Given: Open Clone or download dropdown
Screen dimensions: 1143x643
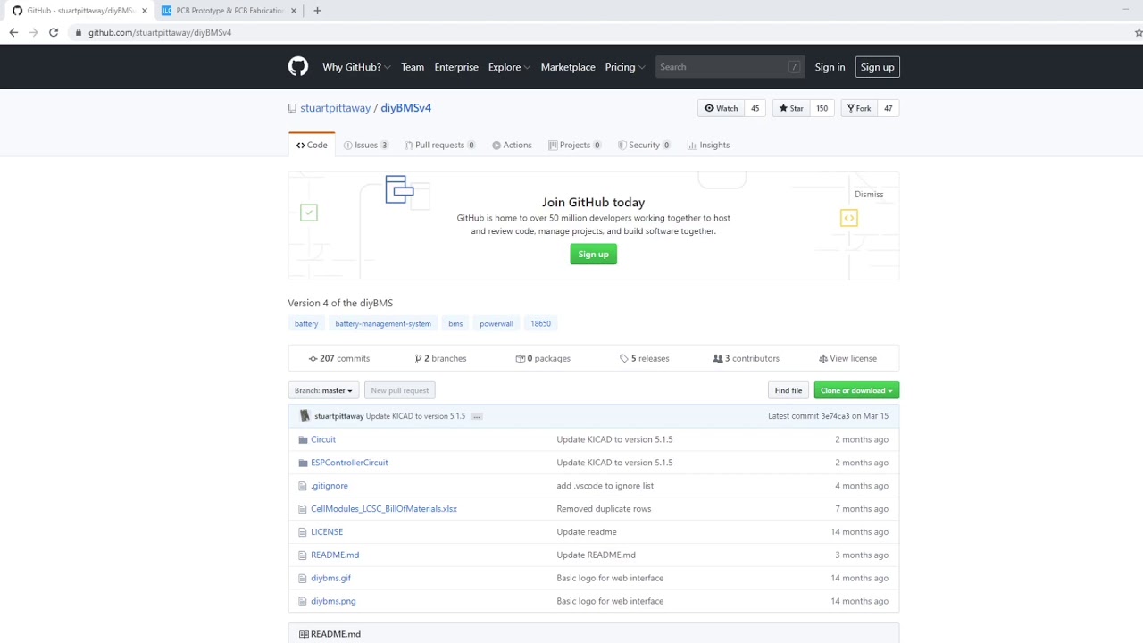Looking at the screenshot, I should tap(856, 390).
